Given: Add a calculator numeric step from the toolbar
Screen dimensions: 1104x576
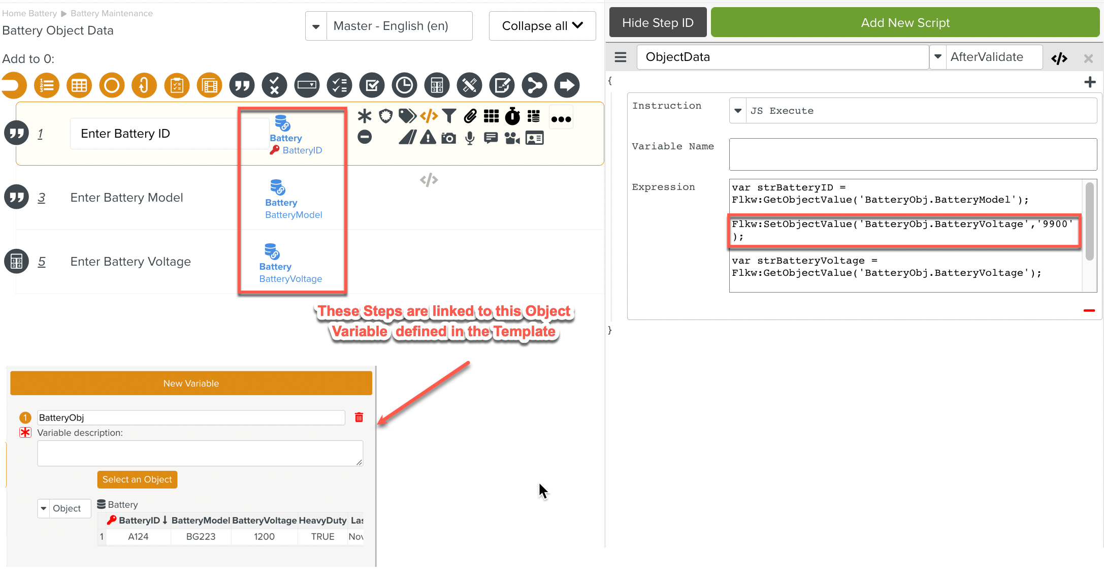Looking at the screenshot, I should coord(437,85).
